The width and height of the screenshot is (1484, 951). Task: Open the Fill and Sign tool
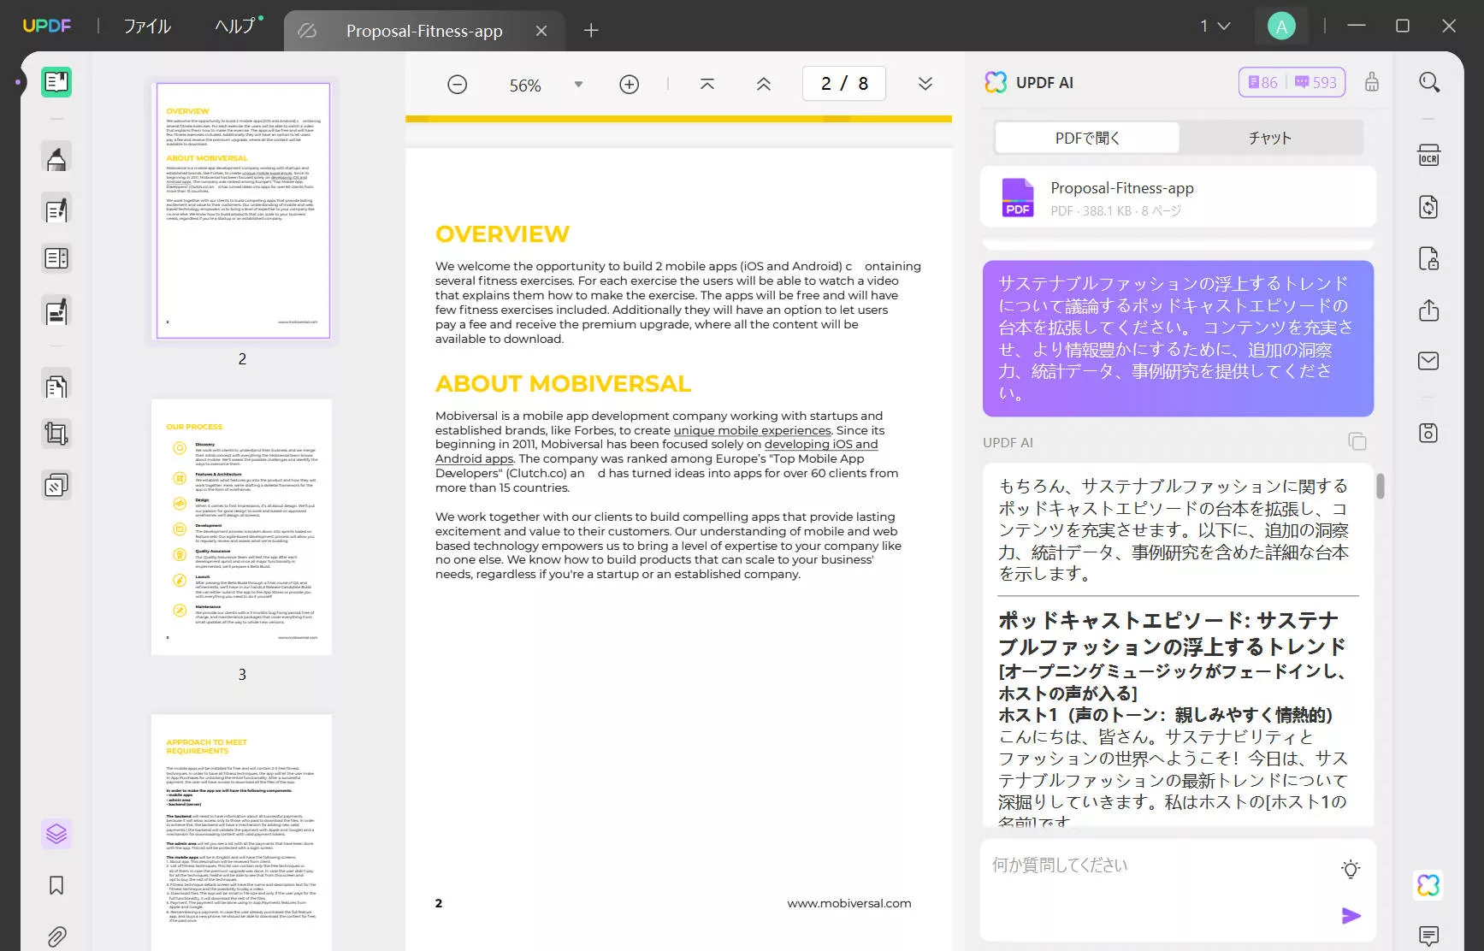56,311
